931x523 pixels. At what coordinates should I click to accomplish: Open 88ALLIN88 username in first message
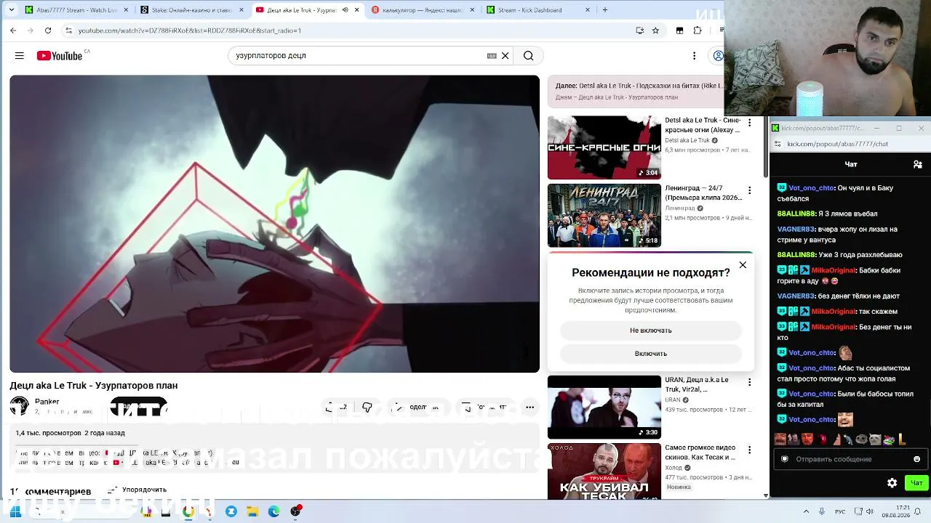[796, 214]
